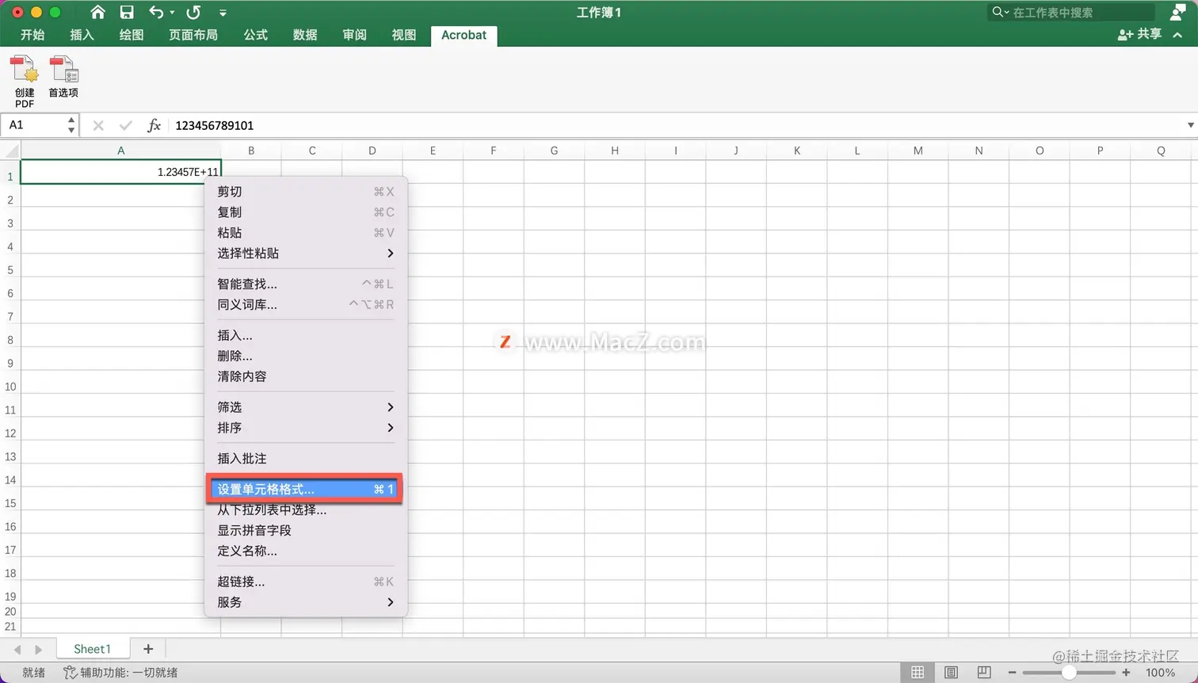Switch to Page Break Preview icon
Image resolution: width=1198 pixels, height=683 pixels.
pos(984,673)
